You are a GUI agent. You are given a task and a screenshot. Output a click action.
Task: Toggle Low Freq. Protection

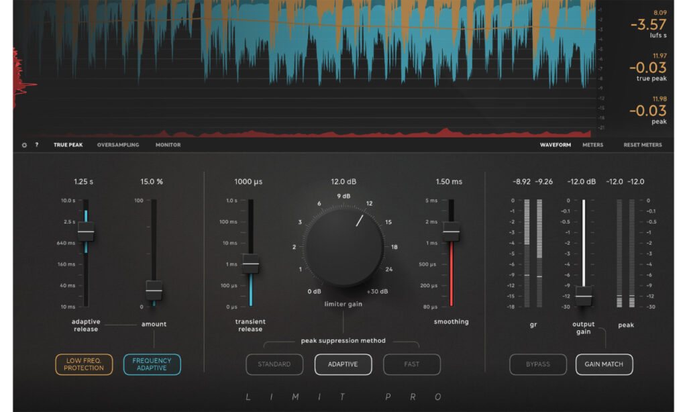(x=84, y=364)
